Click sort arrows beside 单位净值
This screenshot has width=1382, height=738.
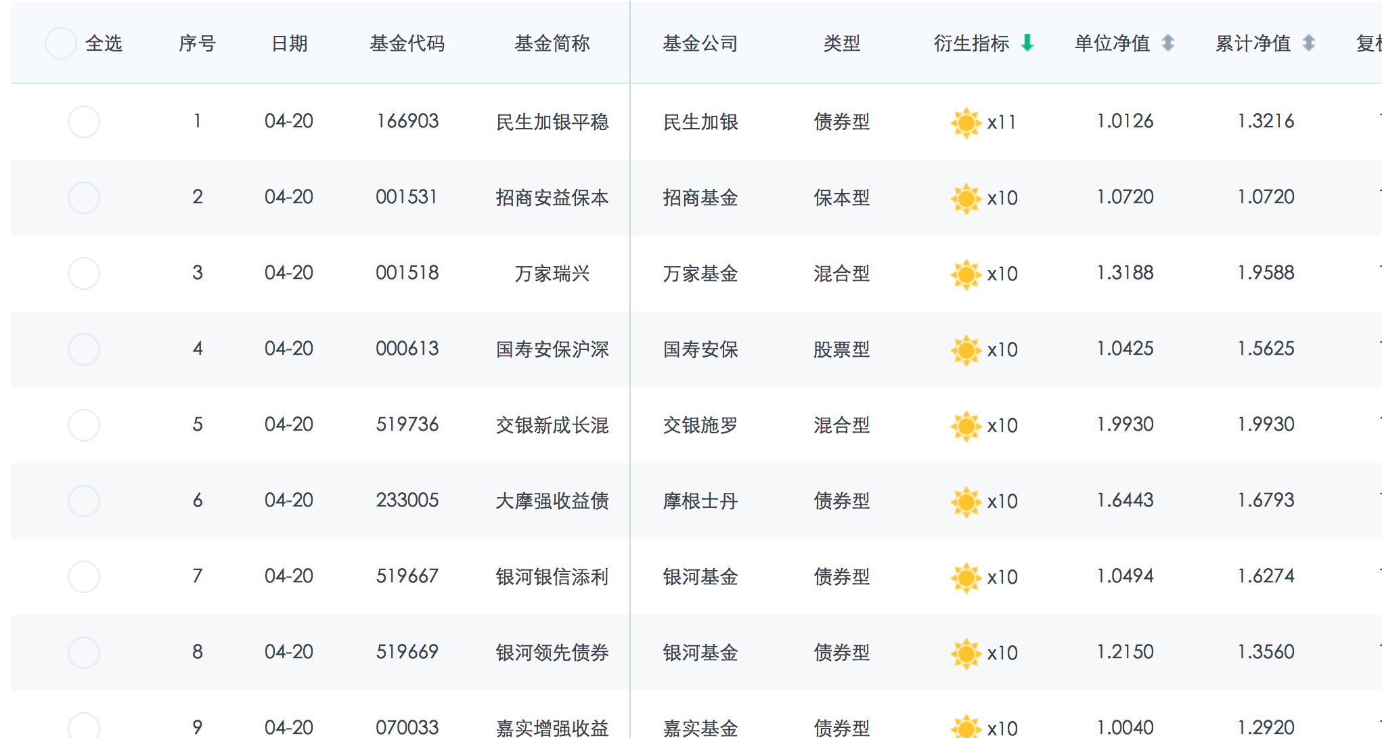pyautogui.click(x=1168, y=43)
